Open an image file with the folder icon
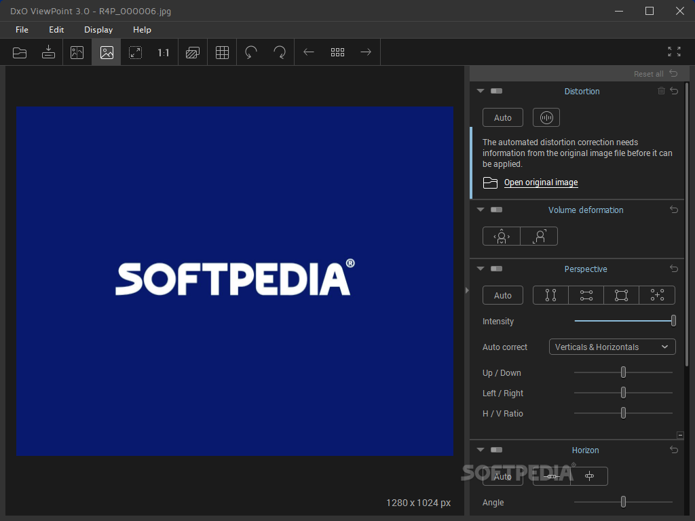The width and height of the screenshot is (695, 521). [x=20, y=52]
